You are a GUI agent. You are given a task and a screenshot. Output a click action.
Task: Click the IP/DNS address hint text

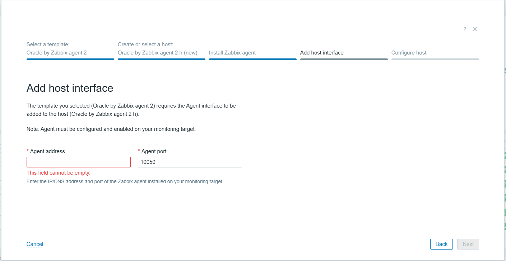click(125, 181)
